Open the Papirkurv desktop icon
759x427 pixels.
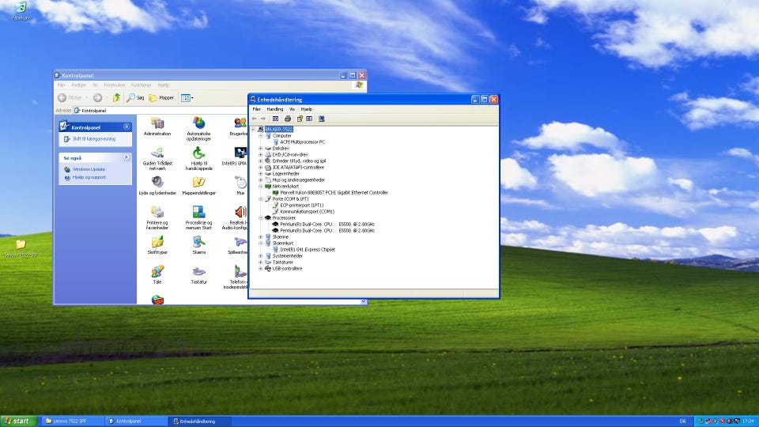[x=21, y=10]
